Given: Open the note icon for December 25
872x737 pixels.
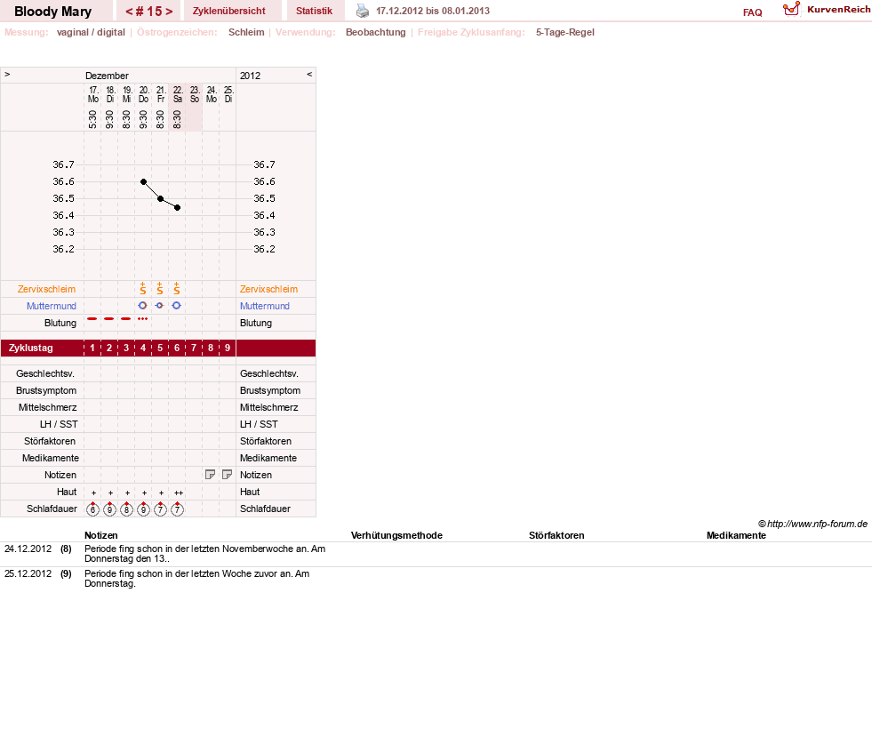Looking at the screenshot, I should (227, 475).
